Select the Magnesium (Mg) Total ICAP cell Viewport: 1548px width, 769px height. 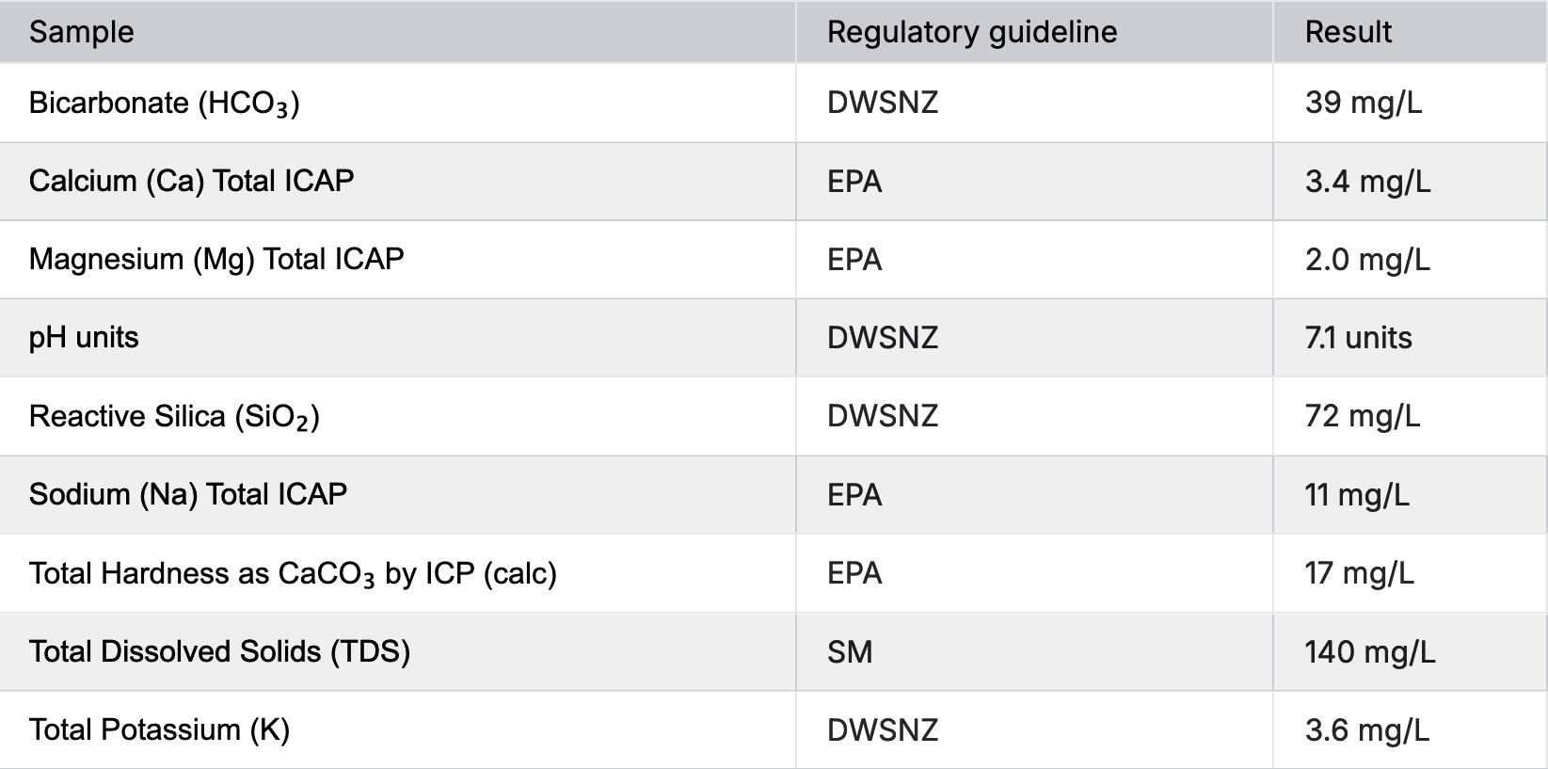click(x=216, y=259)
